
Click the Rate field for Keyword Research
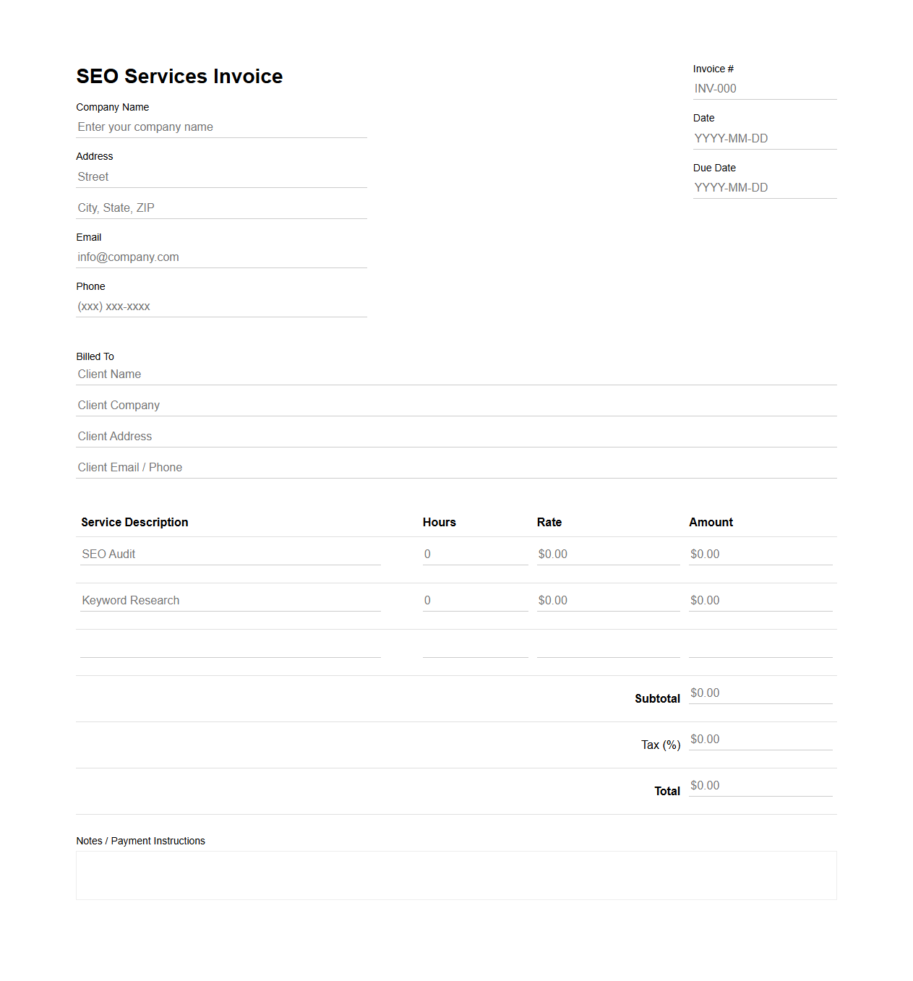point(607,600)
